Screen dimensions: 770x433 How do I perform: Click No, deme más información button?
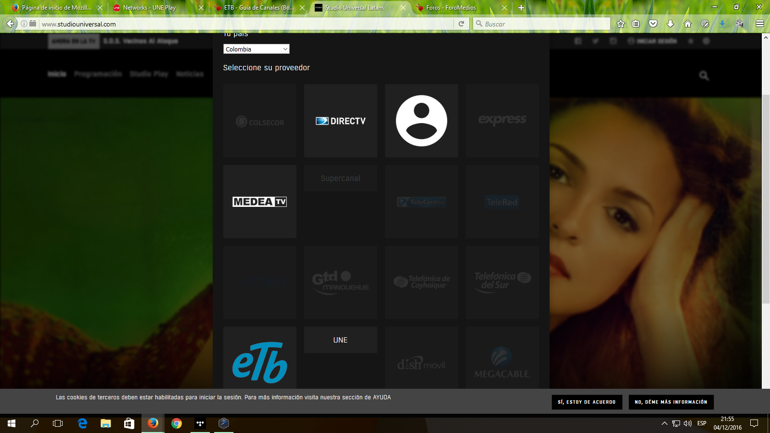(671, 402)
